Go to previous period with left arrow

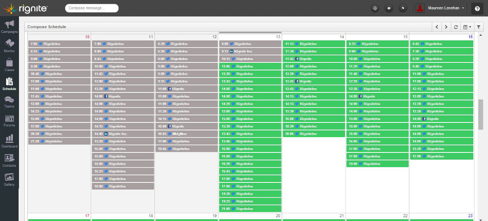pos(437,27)
